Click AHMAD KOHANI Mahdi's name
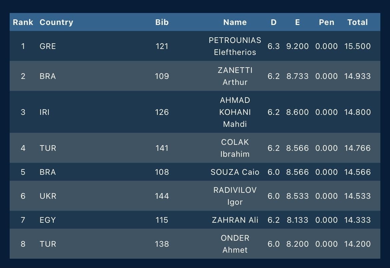 (235, 112)
